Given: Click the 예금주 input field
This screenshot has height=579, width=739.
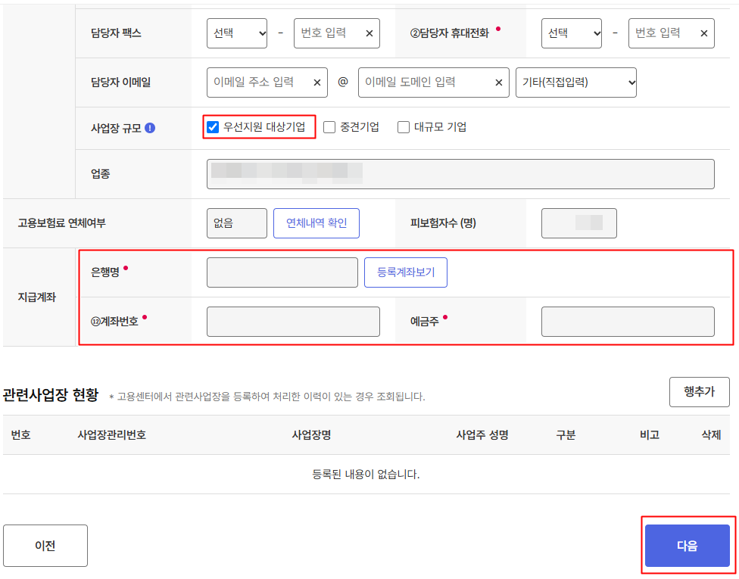Looking at the screenshot, I should pos(628,322).
